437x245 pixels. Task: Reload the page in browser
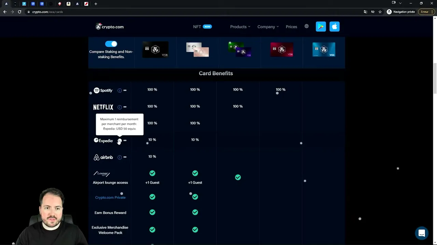(19, 12)
